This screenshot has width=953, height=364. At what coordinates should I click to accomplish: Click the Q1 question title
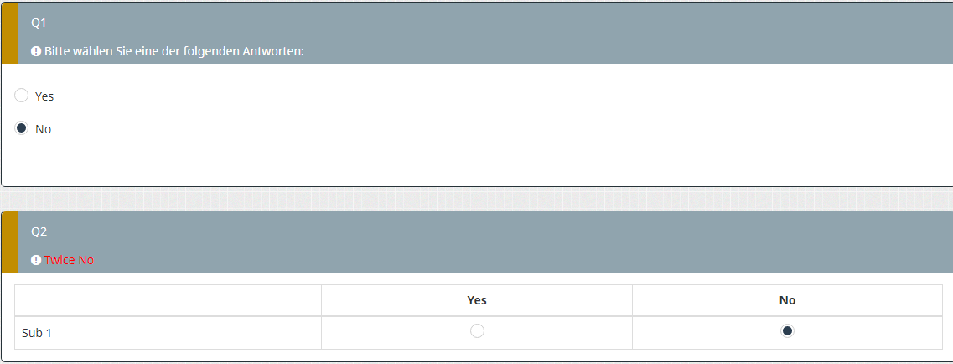[x=39, y=23]
